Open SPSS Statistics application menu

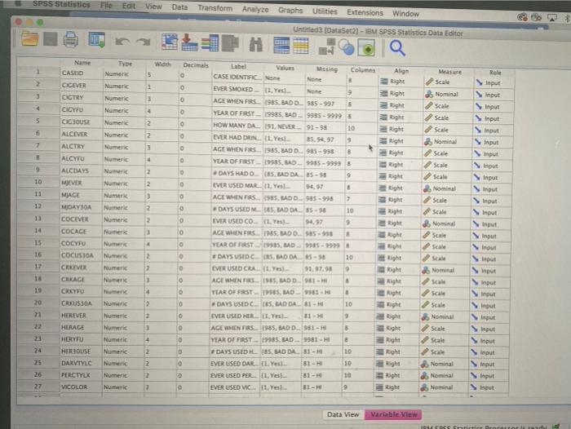point(61,4)
